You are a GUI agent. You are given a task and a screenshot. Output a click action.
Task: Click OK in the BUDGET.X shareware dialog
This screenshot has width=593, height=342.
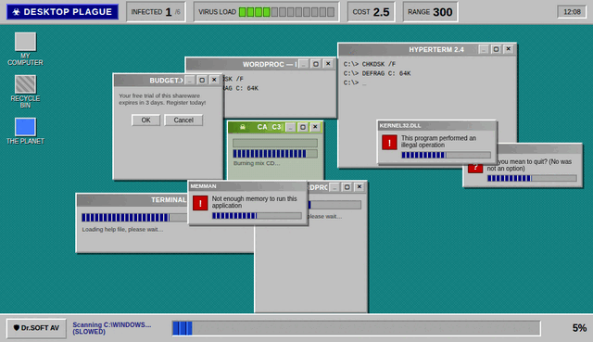146,120
